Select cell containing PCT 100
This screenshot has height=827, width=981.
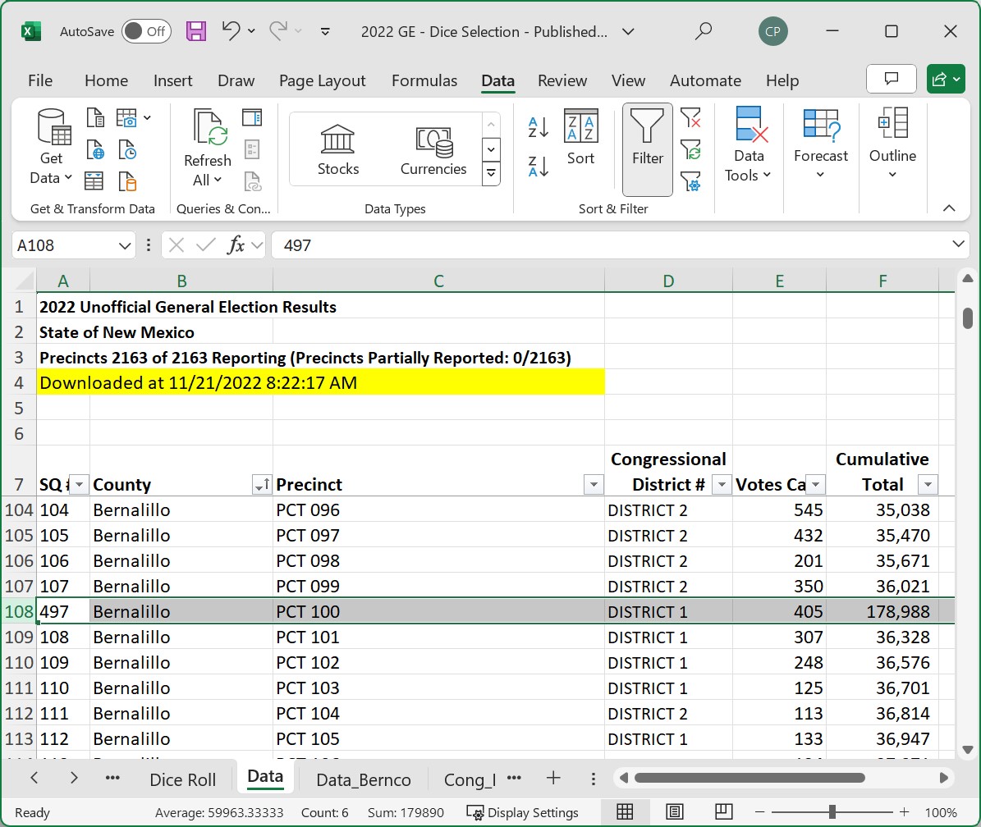point(438,611)
